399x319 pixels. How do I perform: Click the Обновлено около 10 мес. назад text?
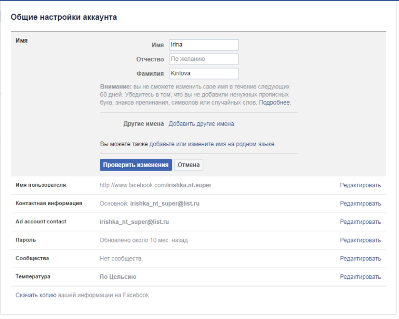[x=143, y=240]
